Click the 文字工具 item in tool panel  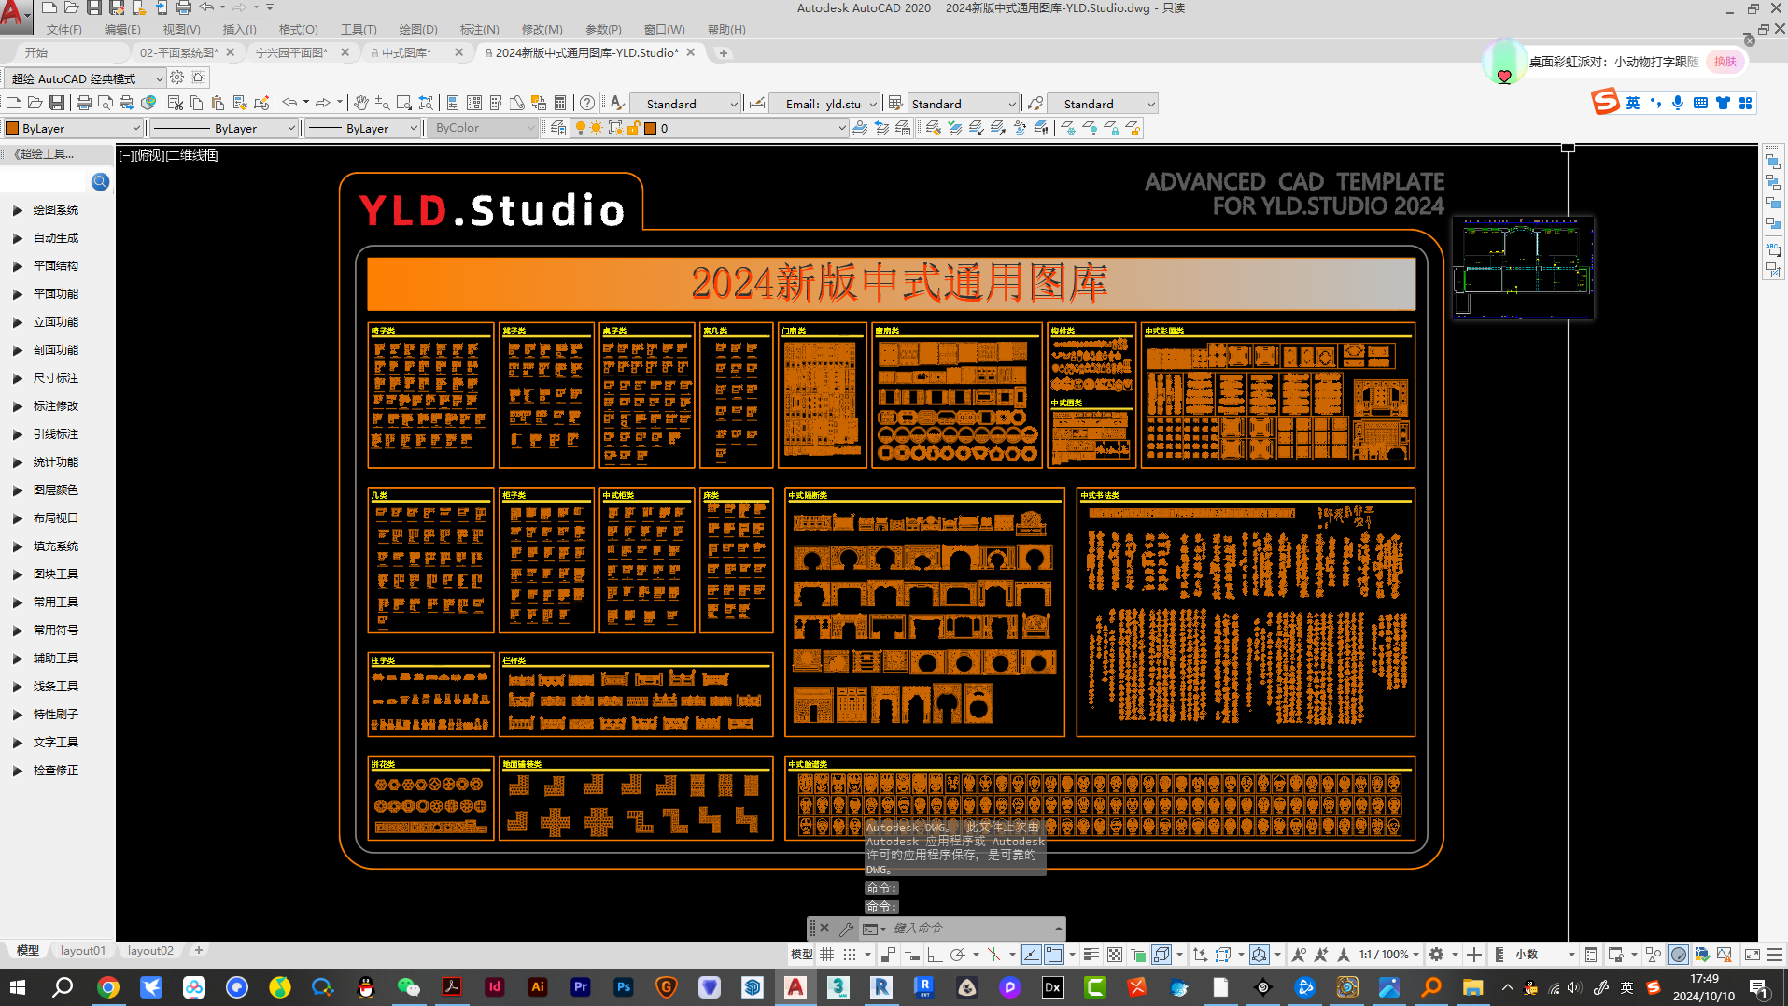tap(56, 743)
